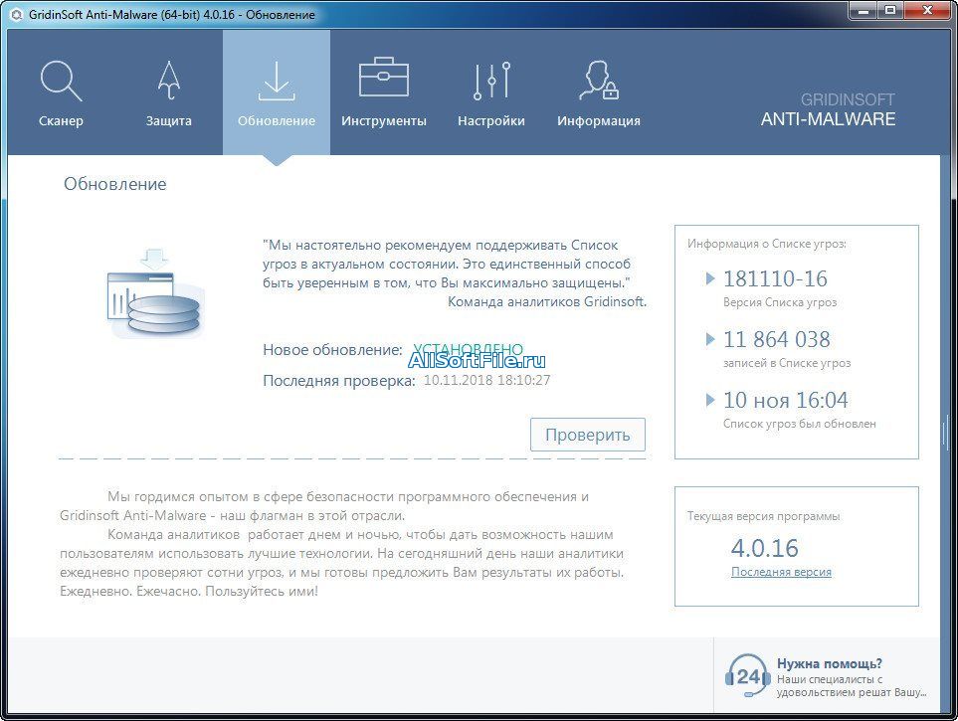
Task: Maximize the Anti-Malware window
Action: [890, 10]
